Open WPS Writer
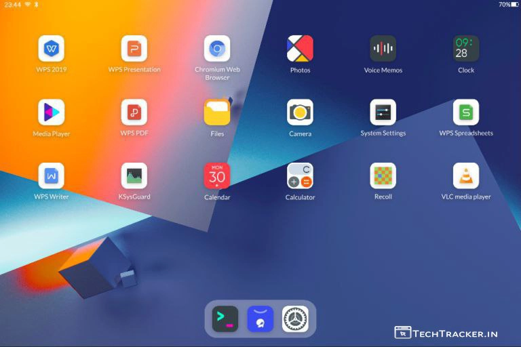 51,176
